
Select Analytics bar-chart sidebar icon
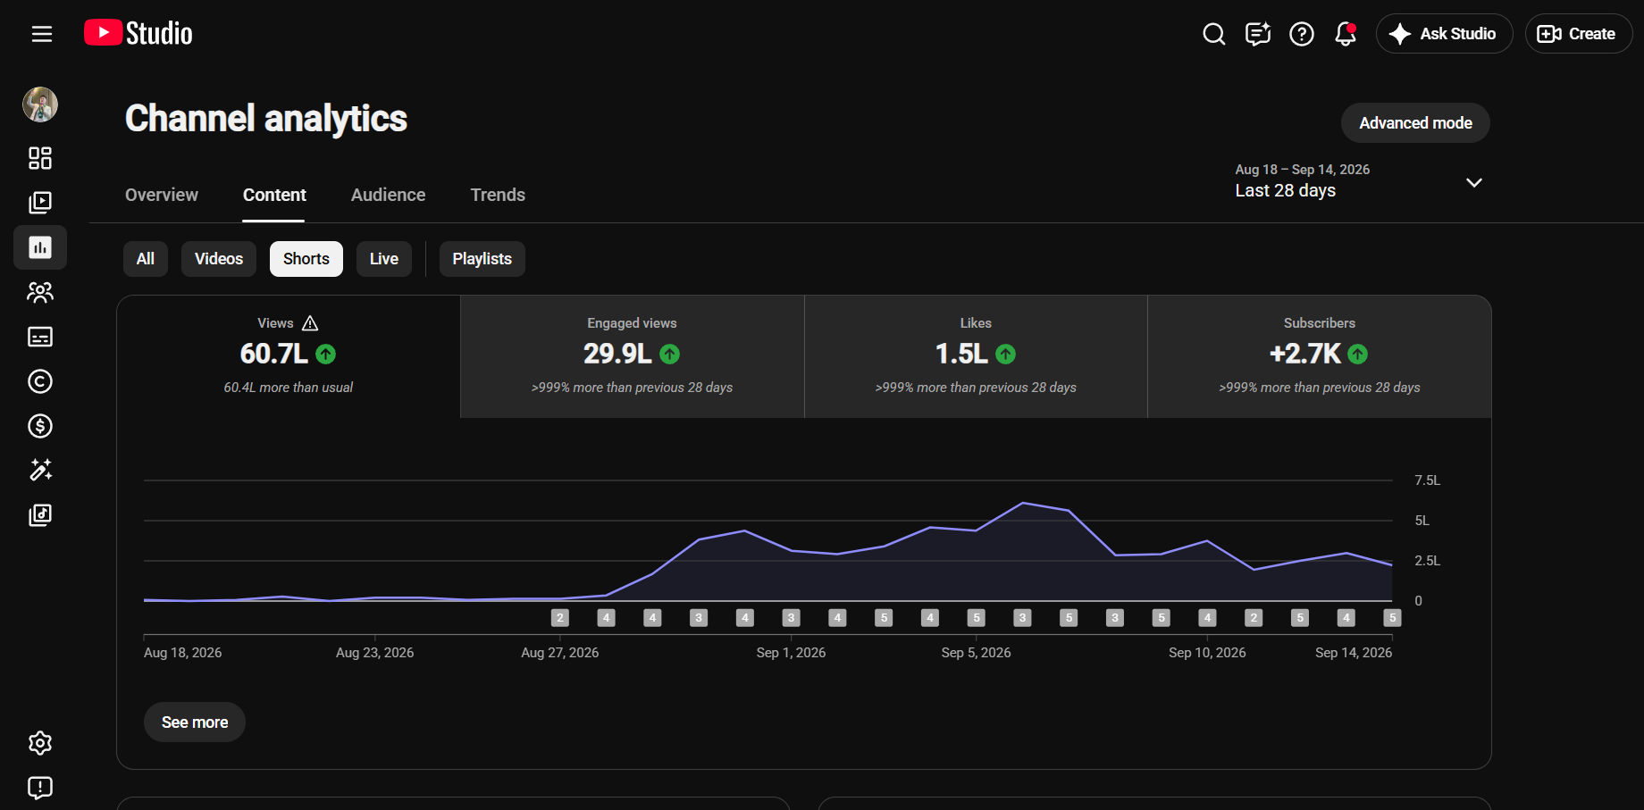click(x=40, y=247)
